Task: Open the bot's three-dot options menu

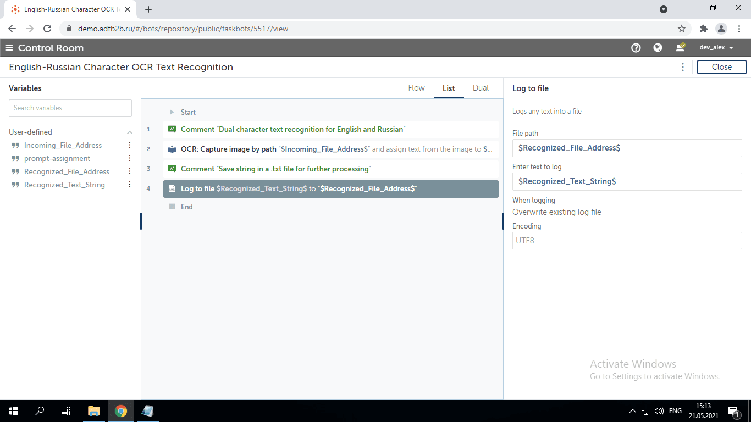Action: click(x=683, y=67)
